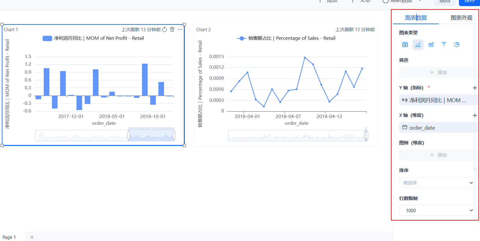This screenshot has width=480, height=241.
Task: Select the 净利润月同比 | MOM Y-axis field
Action: (x=438, y=100)
